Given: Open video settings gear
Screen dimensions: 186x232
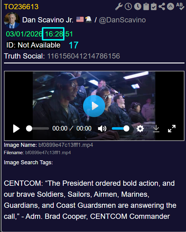Looking at the screenshot, I should point(140,128).
